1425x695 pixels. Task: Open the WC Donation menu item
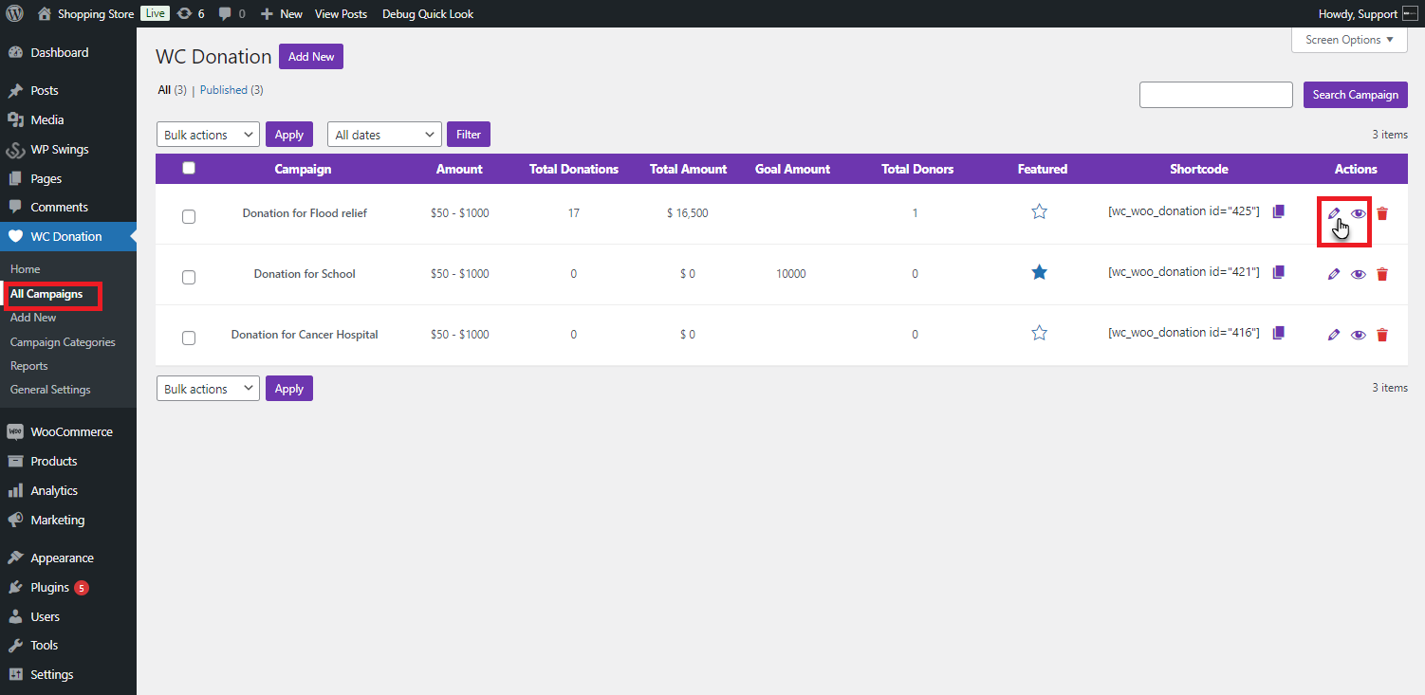(x=68, y=236)
